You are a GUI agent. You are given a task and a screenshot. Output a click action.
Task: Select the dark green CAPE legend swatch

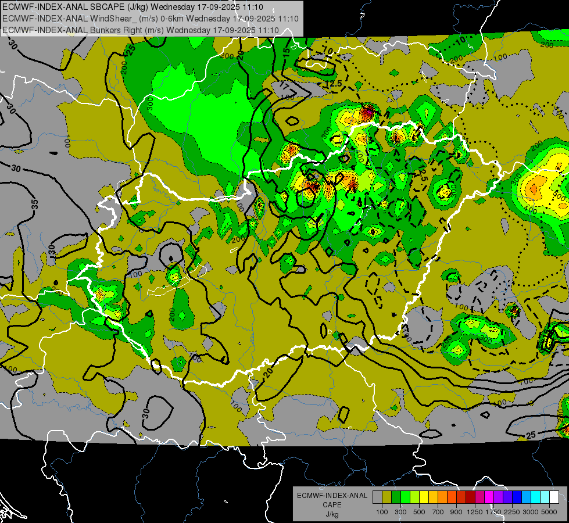(396, 497)
